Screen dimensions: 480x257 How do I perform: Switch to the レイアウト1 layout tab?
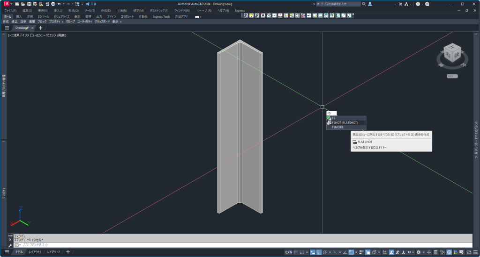tap(35, 252)
